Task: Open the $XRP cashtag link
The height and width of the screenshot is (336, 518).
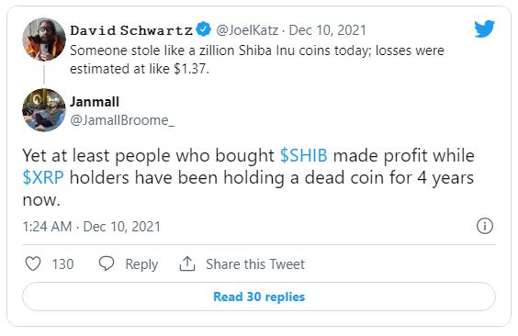Action: point(43,177)
